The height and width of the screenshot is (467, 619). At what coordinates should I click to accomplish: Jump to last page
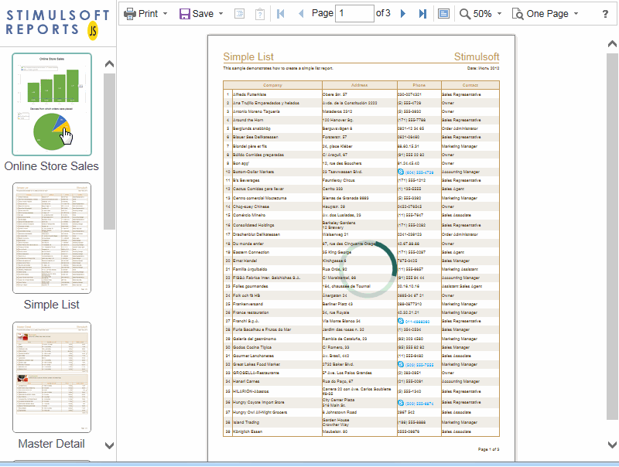click(x=422, y=14)
